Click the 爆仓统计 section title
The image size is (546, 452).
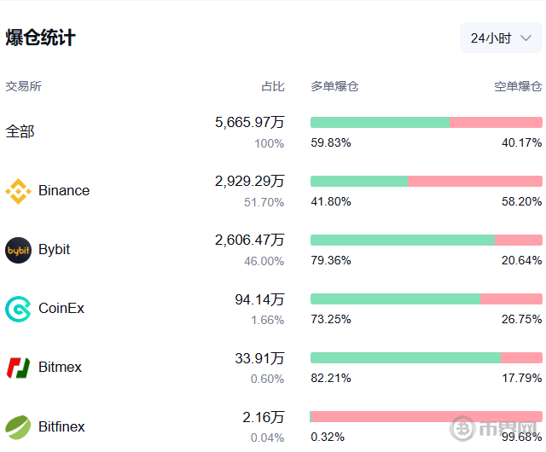(41, 38)
